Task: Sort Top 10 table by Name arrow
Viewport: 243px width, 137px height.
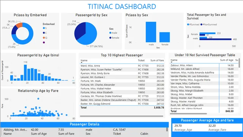Action: tap(82, 62)
